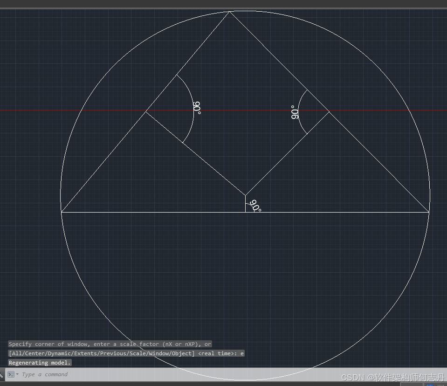Click the triangle's top apex vertex
This screenshot has width=447, height=386.
click(x=229, y=12)
